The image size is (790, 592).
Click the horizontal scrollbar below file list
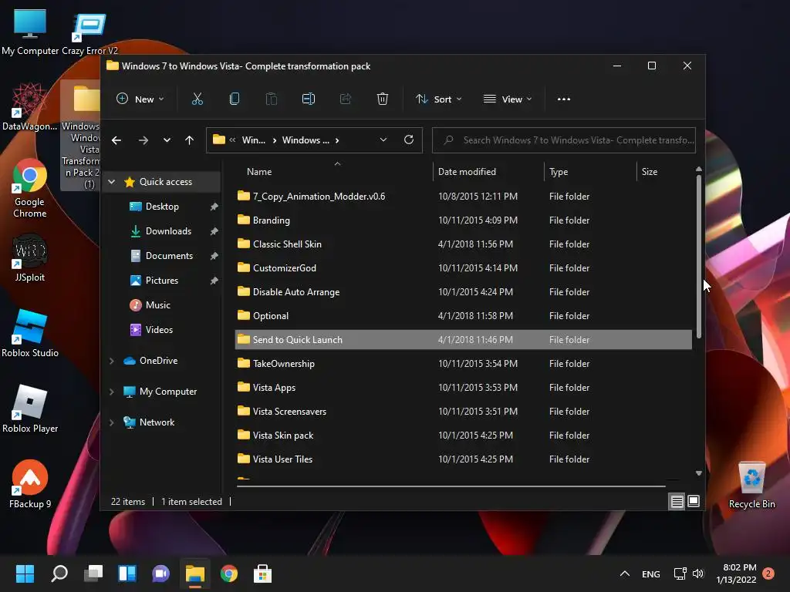point(451,486)
